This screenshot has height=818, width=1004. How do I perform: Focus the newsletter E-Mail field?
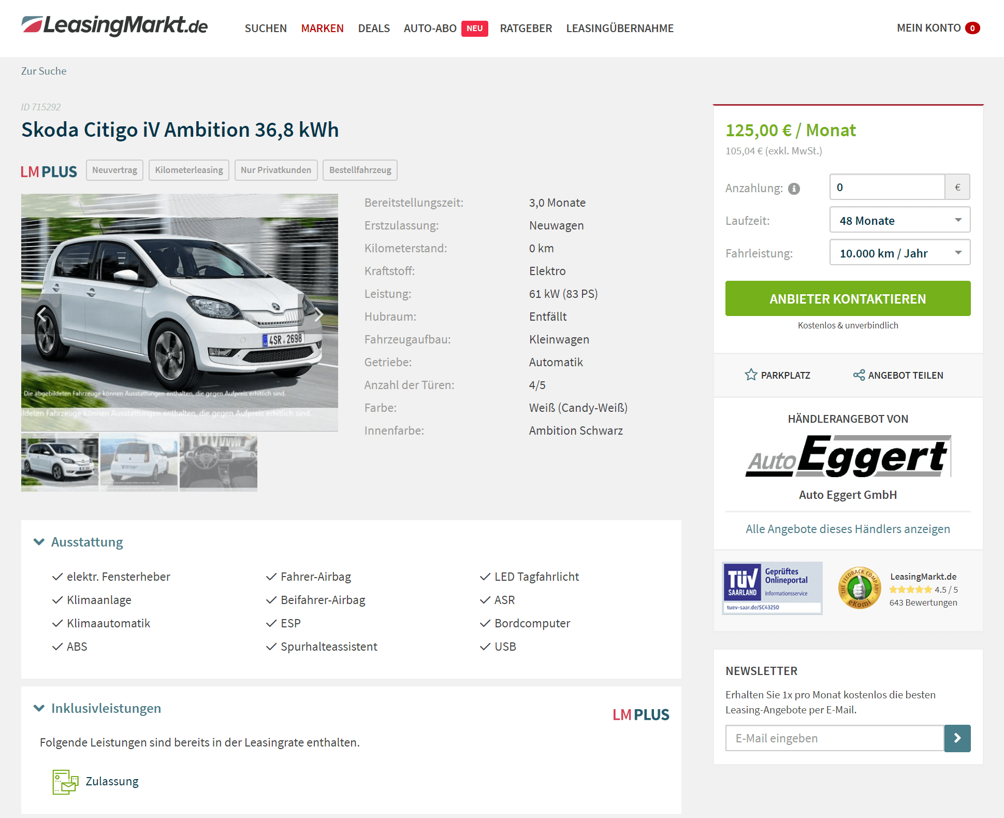click(x=835, y=738)
